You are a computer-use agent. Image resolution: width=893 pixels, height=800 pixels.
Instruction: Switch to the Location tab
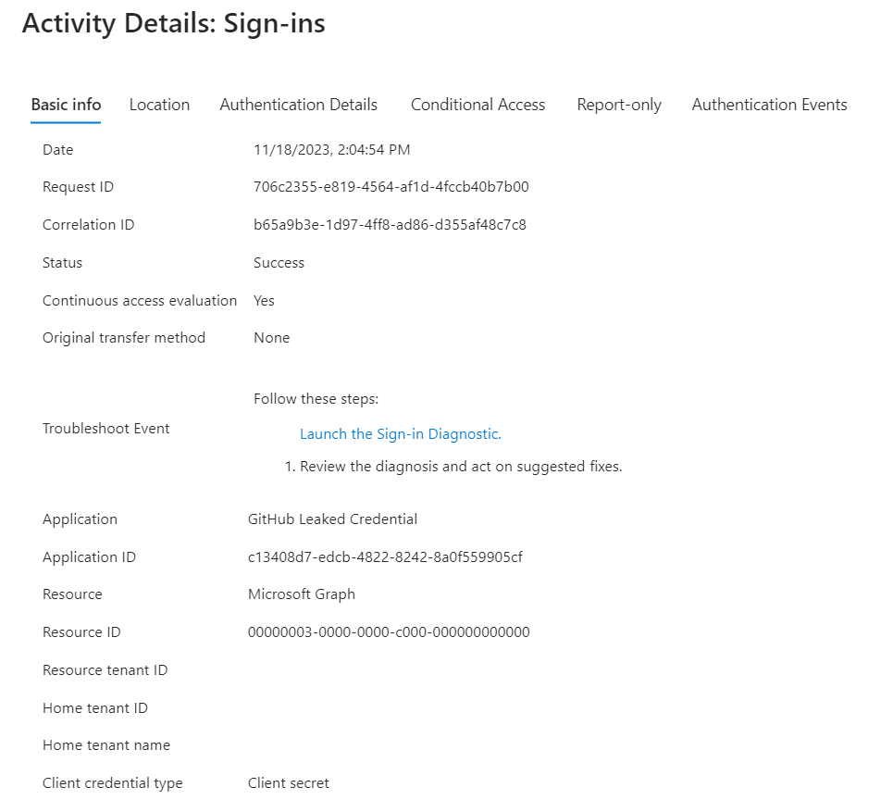(x=159, y=105)
